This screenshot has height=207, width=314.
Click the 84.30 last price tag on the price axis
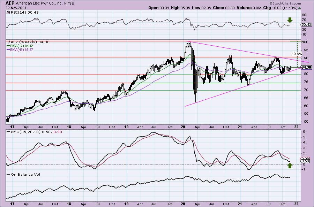pos(306,67)
